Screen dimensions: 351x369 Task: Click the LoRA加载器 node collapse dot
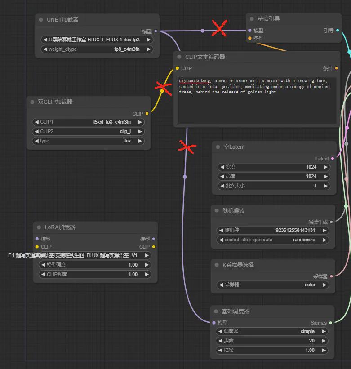39,227
